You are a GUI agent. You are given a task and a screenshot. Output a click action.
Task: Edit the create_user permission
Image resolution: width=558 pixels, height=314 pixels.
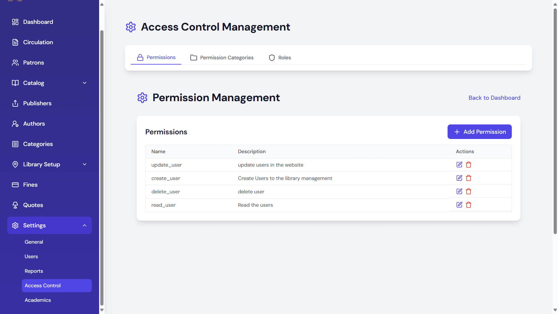pyautogui.click(x=459, y=178)
